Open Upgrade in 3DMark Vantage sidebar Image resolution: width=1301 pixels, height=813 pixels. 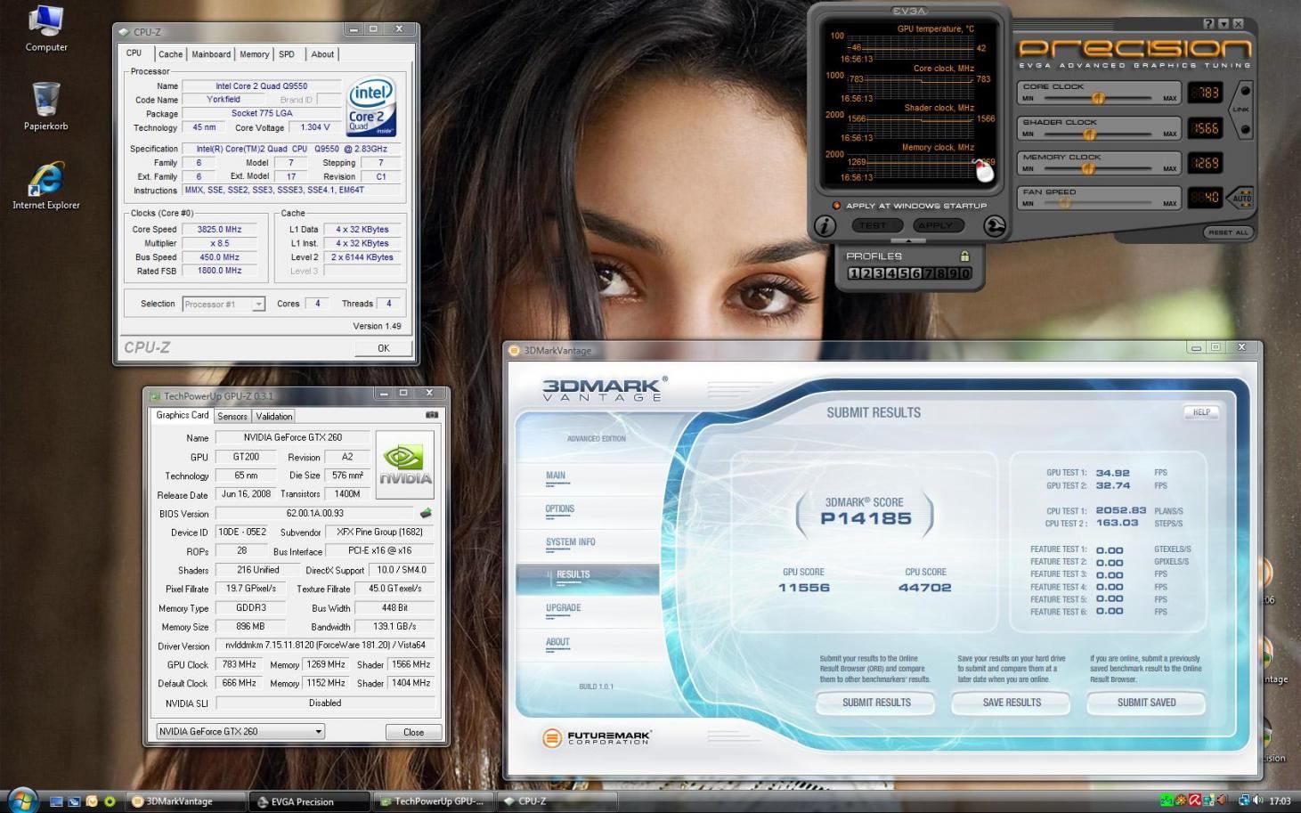click(563, 608)
